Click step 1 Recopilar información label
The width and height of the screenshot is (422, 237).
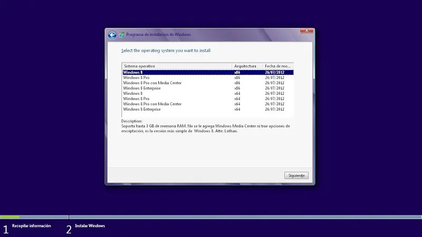(x=32, y=226)
